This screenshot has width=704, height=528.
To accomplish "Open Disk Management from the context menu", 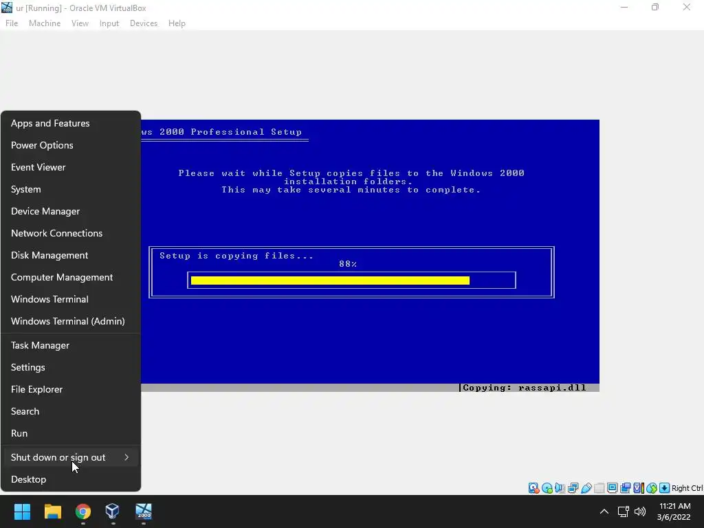I will pos(71,255).
